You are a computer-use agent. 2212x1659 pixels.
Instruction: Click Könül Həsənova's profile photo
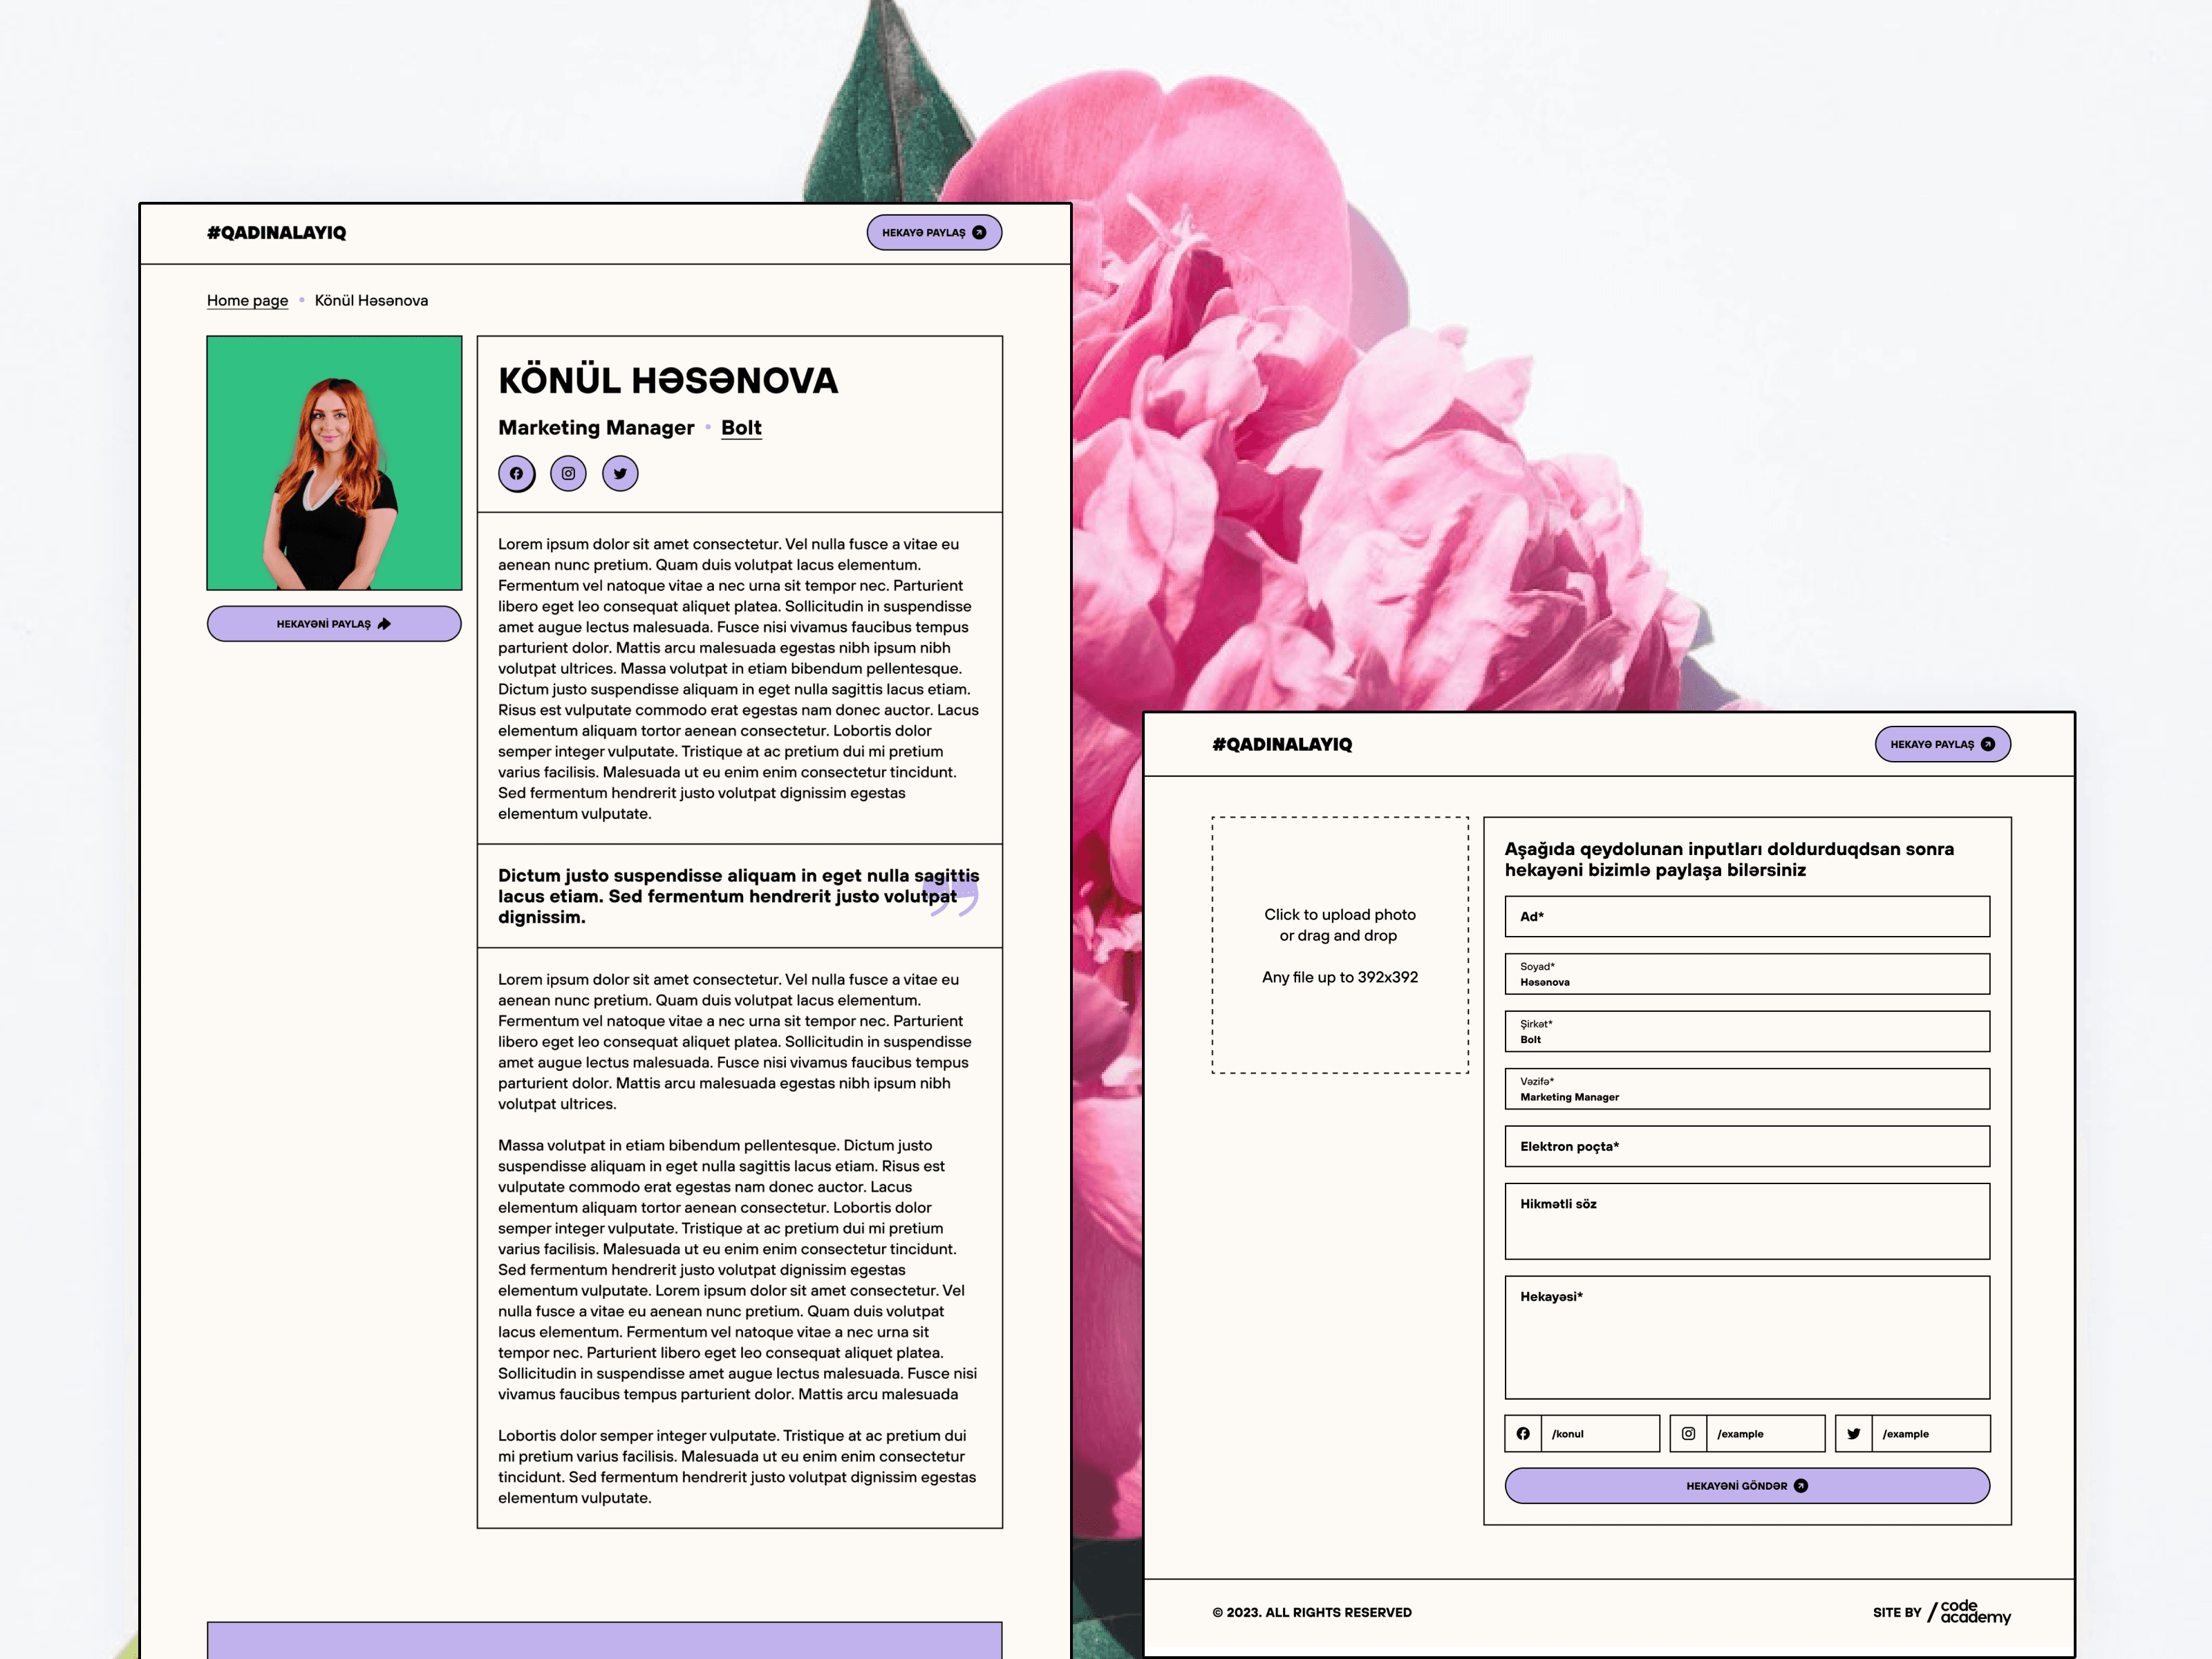334,463
